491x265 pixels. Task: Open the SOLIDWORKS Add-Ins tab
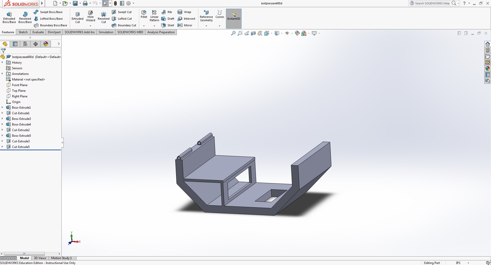[x=80, y=32]
